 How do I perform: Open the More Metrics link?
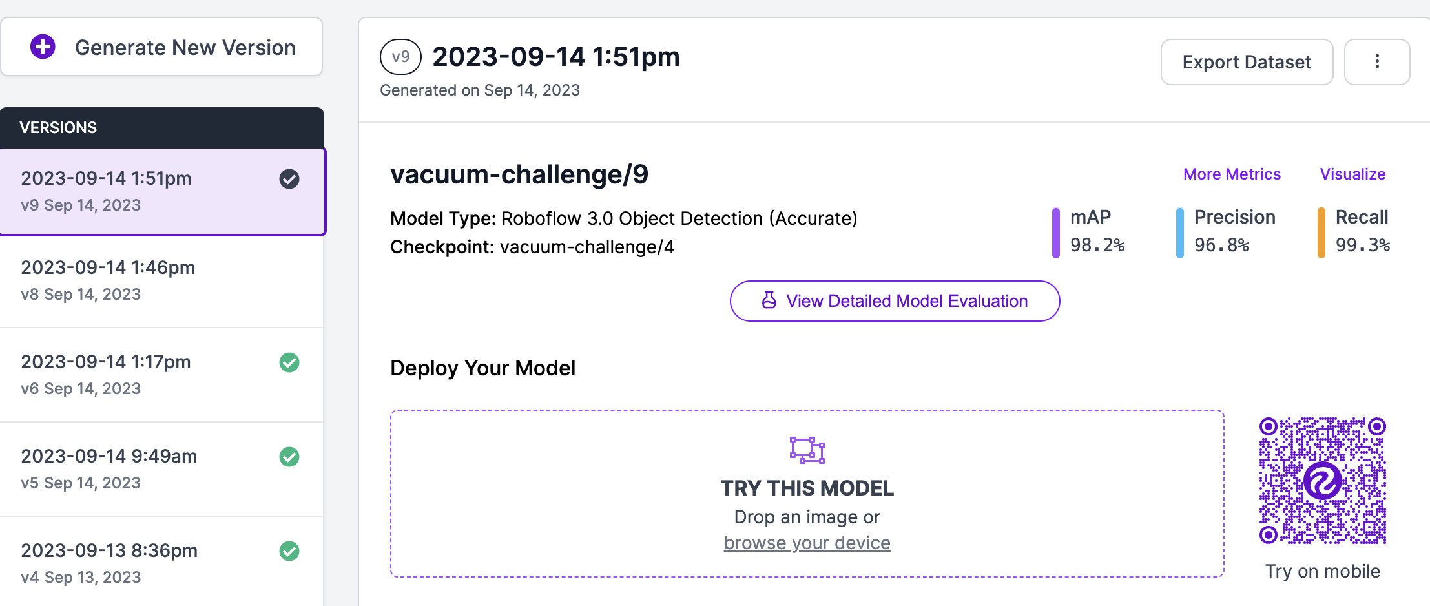[1231, 174]
